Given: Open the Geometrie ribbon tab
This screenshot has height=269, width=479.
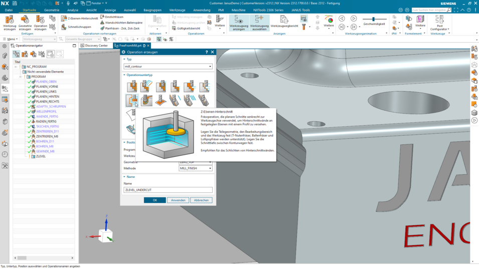Looking at the screenshot, I should [x=52, y=10].
